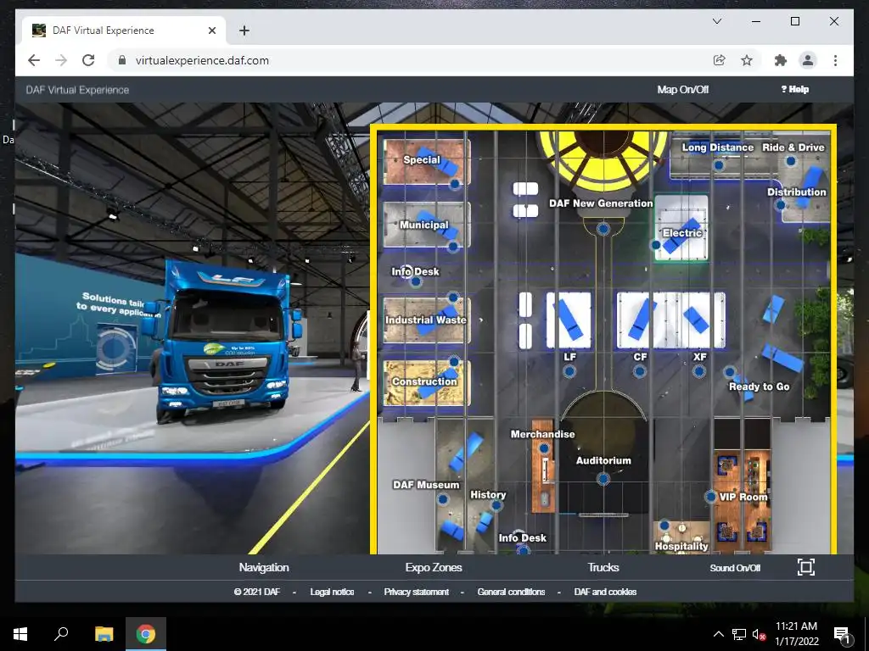This screenshot has height=651, width=869.
Task: Reload the page in Chrome
Action: (88, 60)
